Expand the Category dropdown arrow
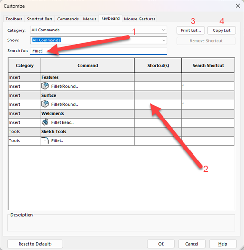The image size is (244, 250). (163, 30)
